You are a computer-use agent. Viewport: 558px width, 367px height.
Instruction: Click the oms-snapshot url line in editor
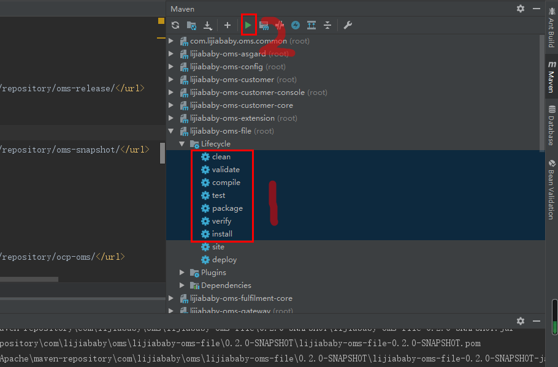(75, 149)
